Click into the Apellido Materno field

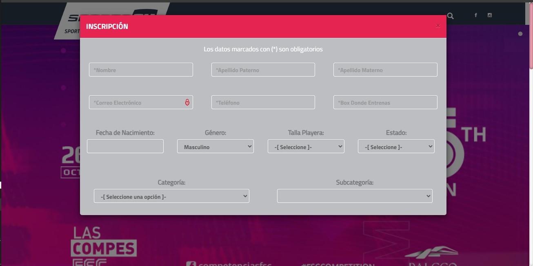click(x=385, y=70)
